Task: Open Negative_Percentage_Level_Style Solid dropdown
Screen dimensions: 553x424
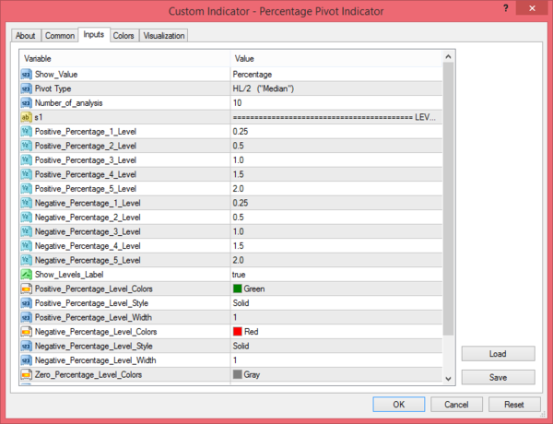Action: [x=336, y=346]
